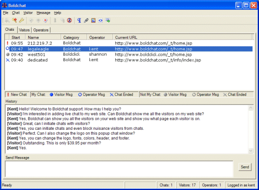Click 'Chats: 1' in status bar

[166, 185]
